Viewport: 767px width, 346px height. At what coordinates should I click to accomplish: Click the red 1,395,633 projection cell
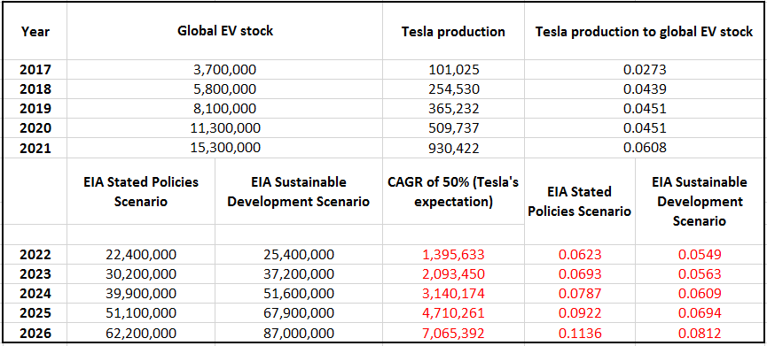(453, 254)
